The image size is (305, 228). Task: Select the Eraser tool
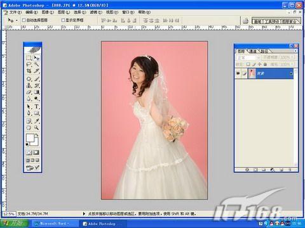(29, 92)
